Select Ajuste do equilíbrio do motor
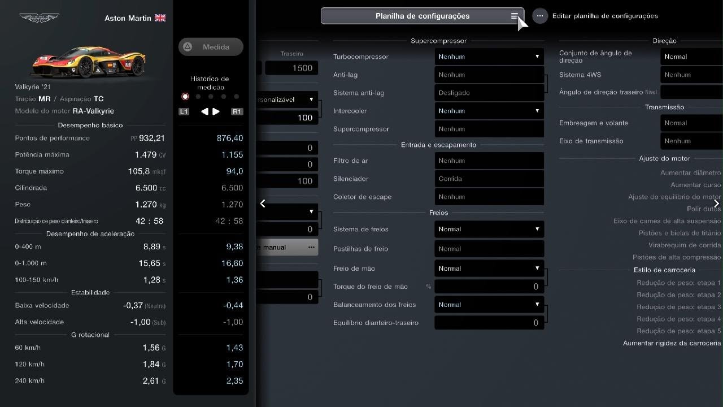 click(x=674, y=197)
